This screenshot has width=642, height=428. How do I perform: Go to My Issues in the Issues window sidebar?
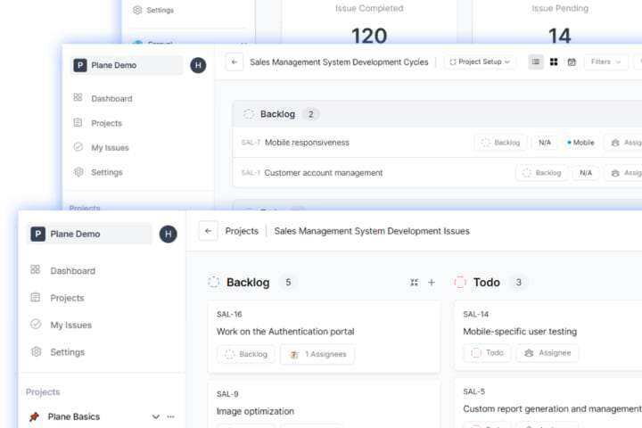(x=70, y=325)
